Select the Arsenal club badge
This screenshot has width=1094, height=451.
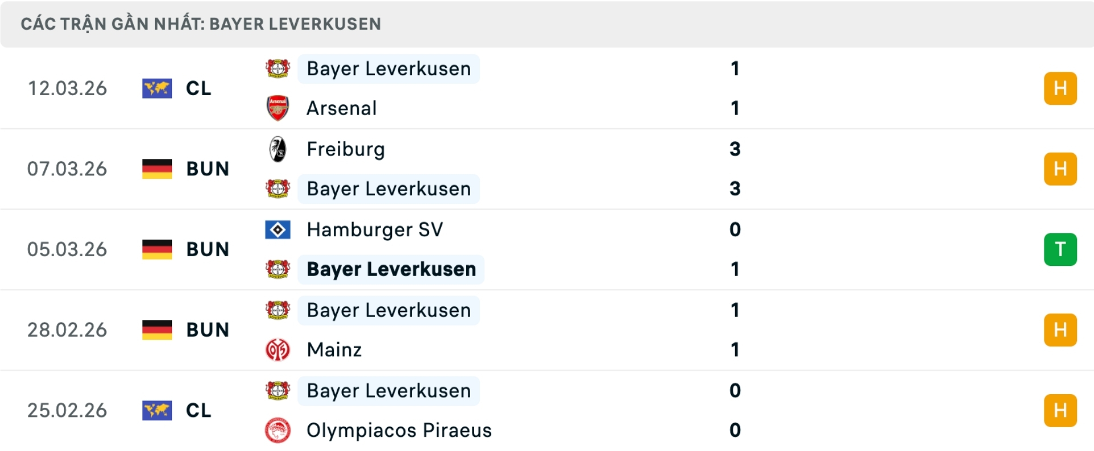277,108
